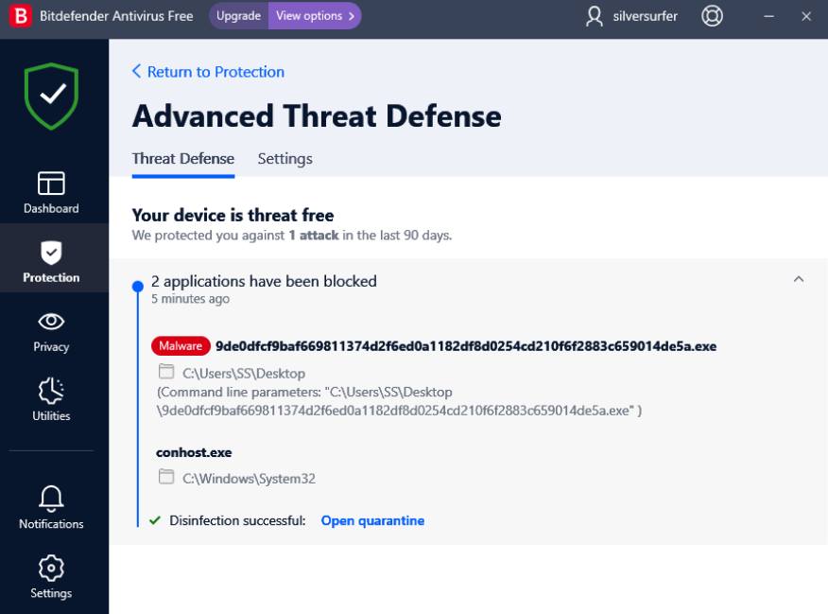The height and width of the screenshot is (614, 828).
Task: Click the C:\Windows\System32 path text
Action: coord(250,479)
